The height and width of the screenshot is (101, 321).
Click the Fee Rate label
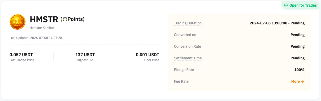coord(181,81)
